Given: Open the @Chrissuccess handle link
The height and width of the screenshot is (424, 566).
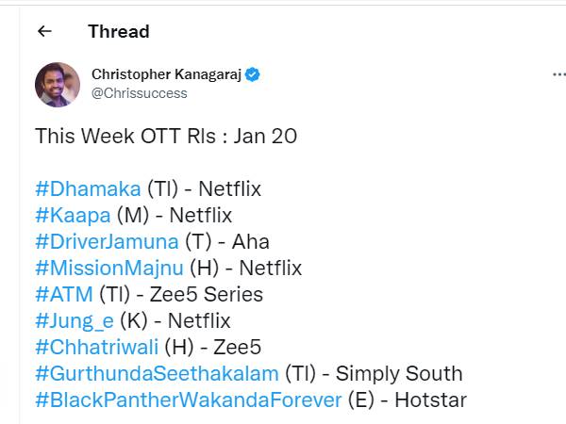Looking at the screenshot, I should point(139,93).
